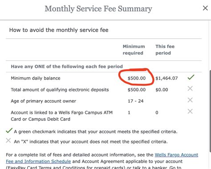
Task: Click the 'Minimum required' column header
Action: pos(134,50)
